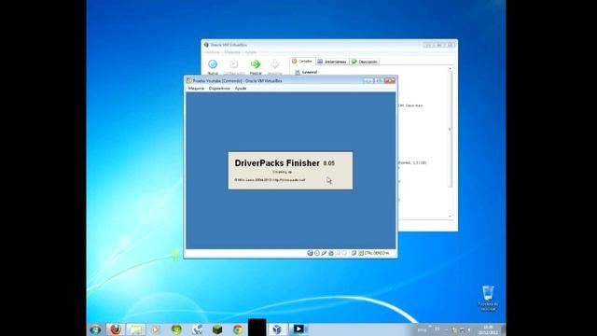Click the optical disc icon in VM status bar

tap(317, 253)
